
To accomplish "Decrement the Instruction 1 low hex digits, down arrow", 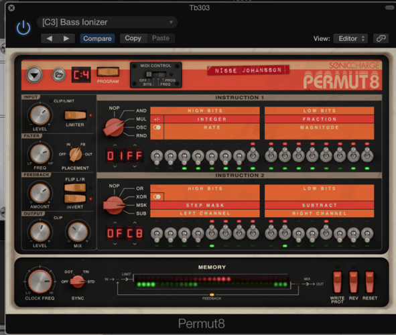I will tap(135, 166).
